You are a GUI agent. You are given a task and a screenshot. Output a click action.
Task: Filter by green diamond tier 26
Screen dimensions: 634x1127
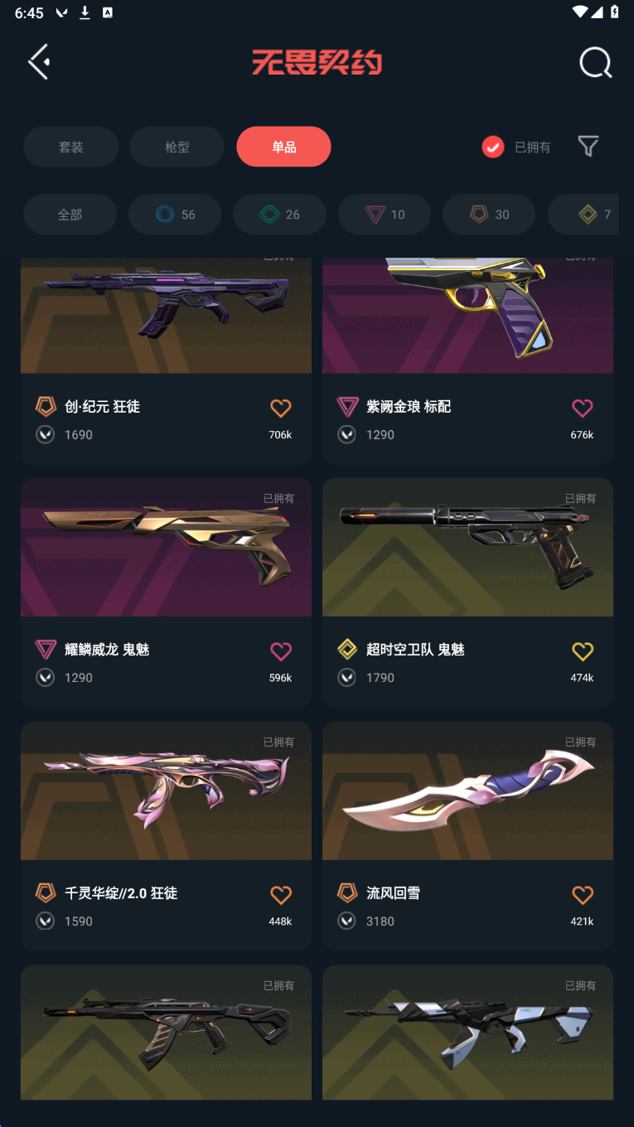tap(279, 215)
